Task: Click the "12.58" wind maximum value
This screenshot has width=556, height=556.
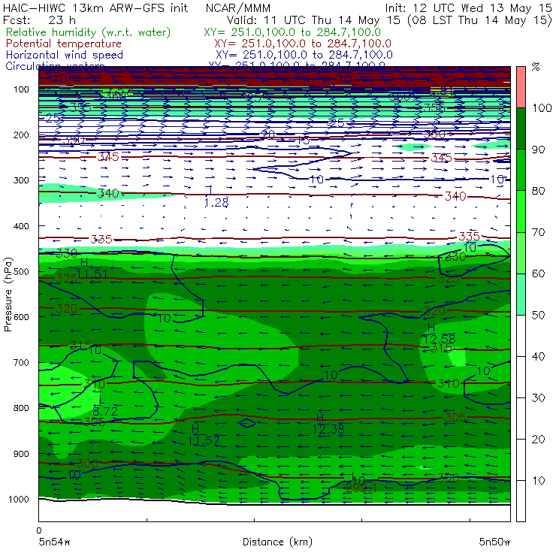Action: pos(440,339)
